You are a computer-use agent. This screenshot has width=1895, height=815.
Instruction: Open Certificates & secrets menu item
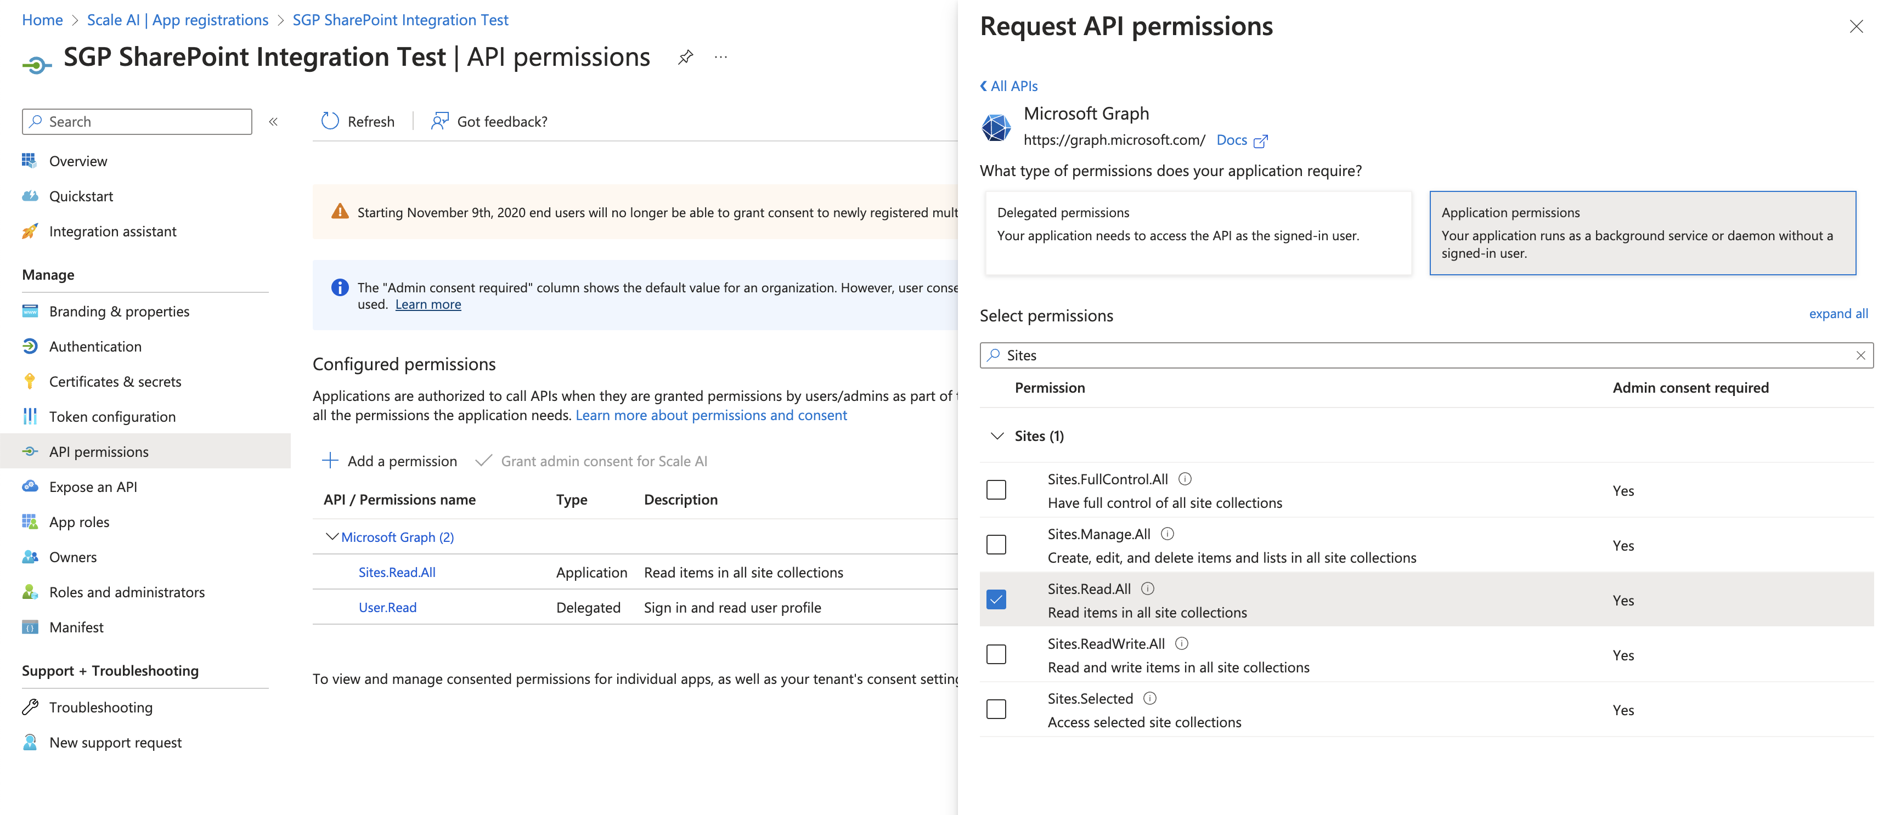(115, 381)
